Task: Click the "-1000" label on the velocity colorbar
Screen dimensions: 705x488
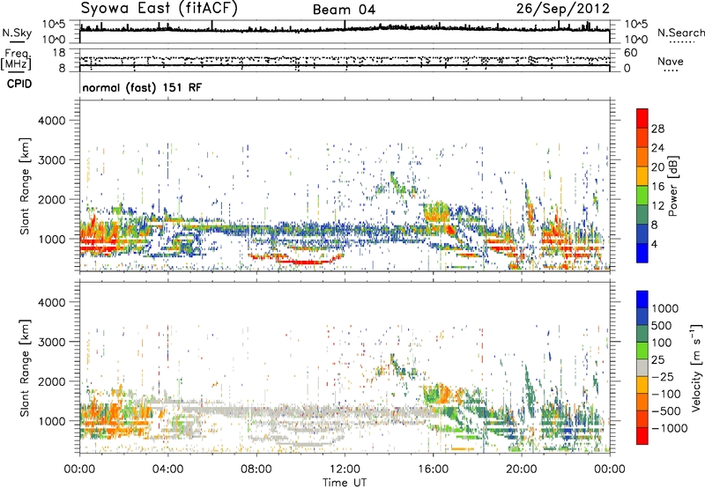Action: (670, 428)
